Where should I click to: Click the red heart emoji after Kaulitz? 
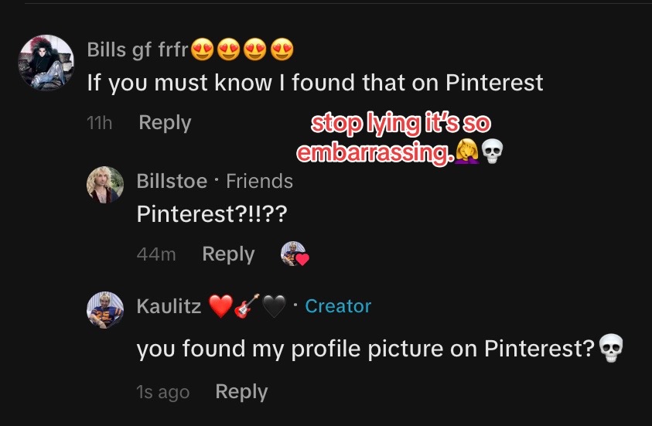click(x=220, y=306)
